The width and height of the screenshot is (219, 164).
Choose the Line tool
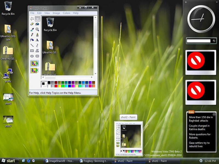click(32, 45)
